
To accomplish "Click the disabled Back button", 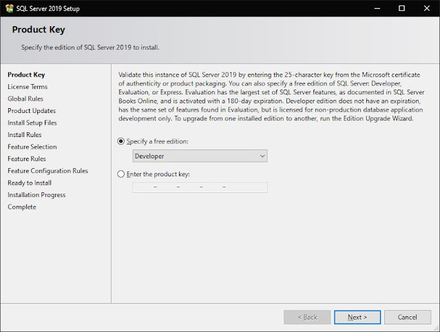I will (x=307, y=317).
